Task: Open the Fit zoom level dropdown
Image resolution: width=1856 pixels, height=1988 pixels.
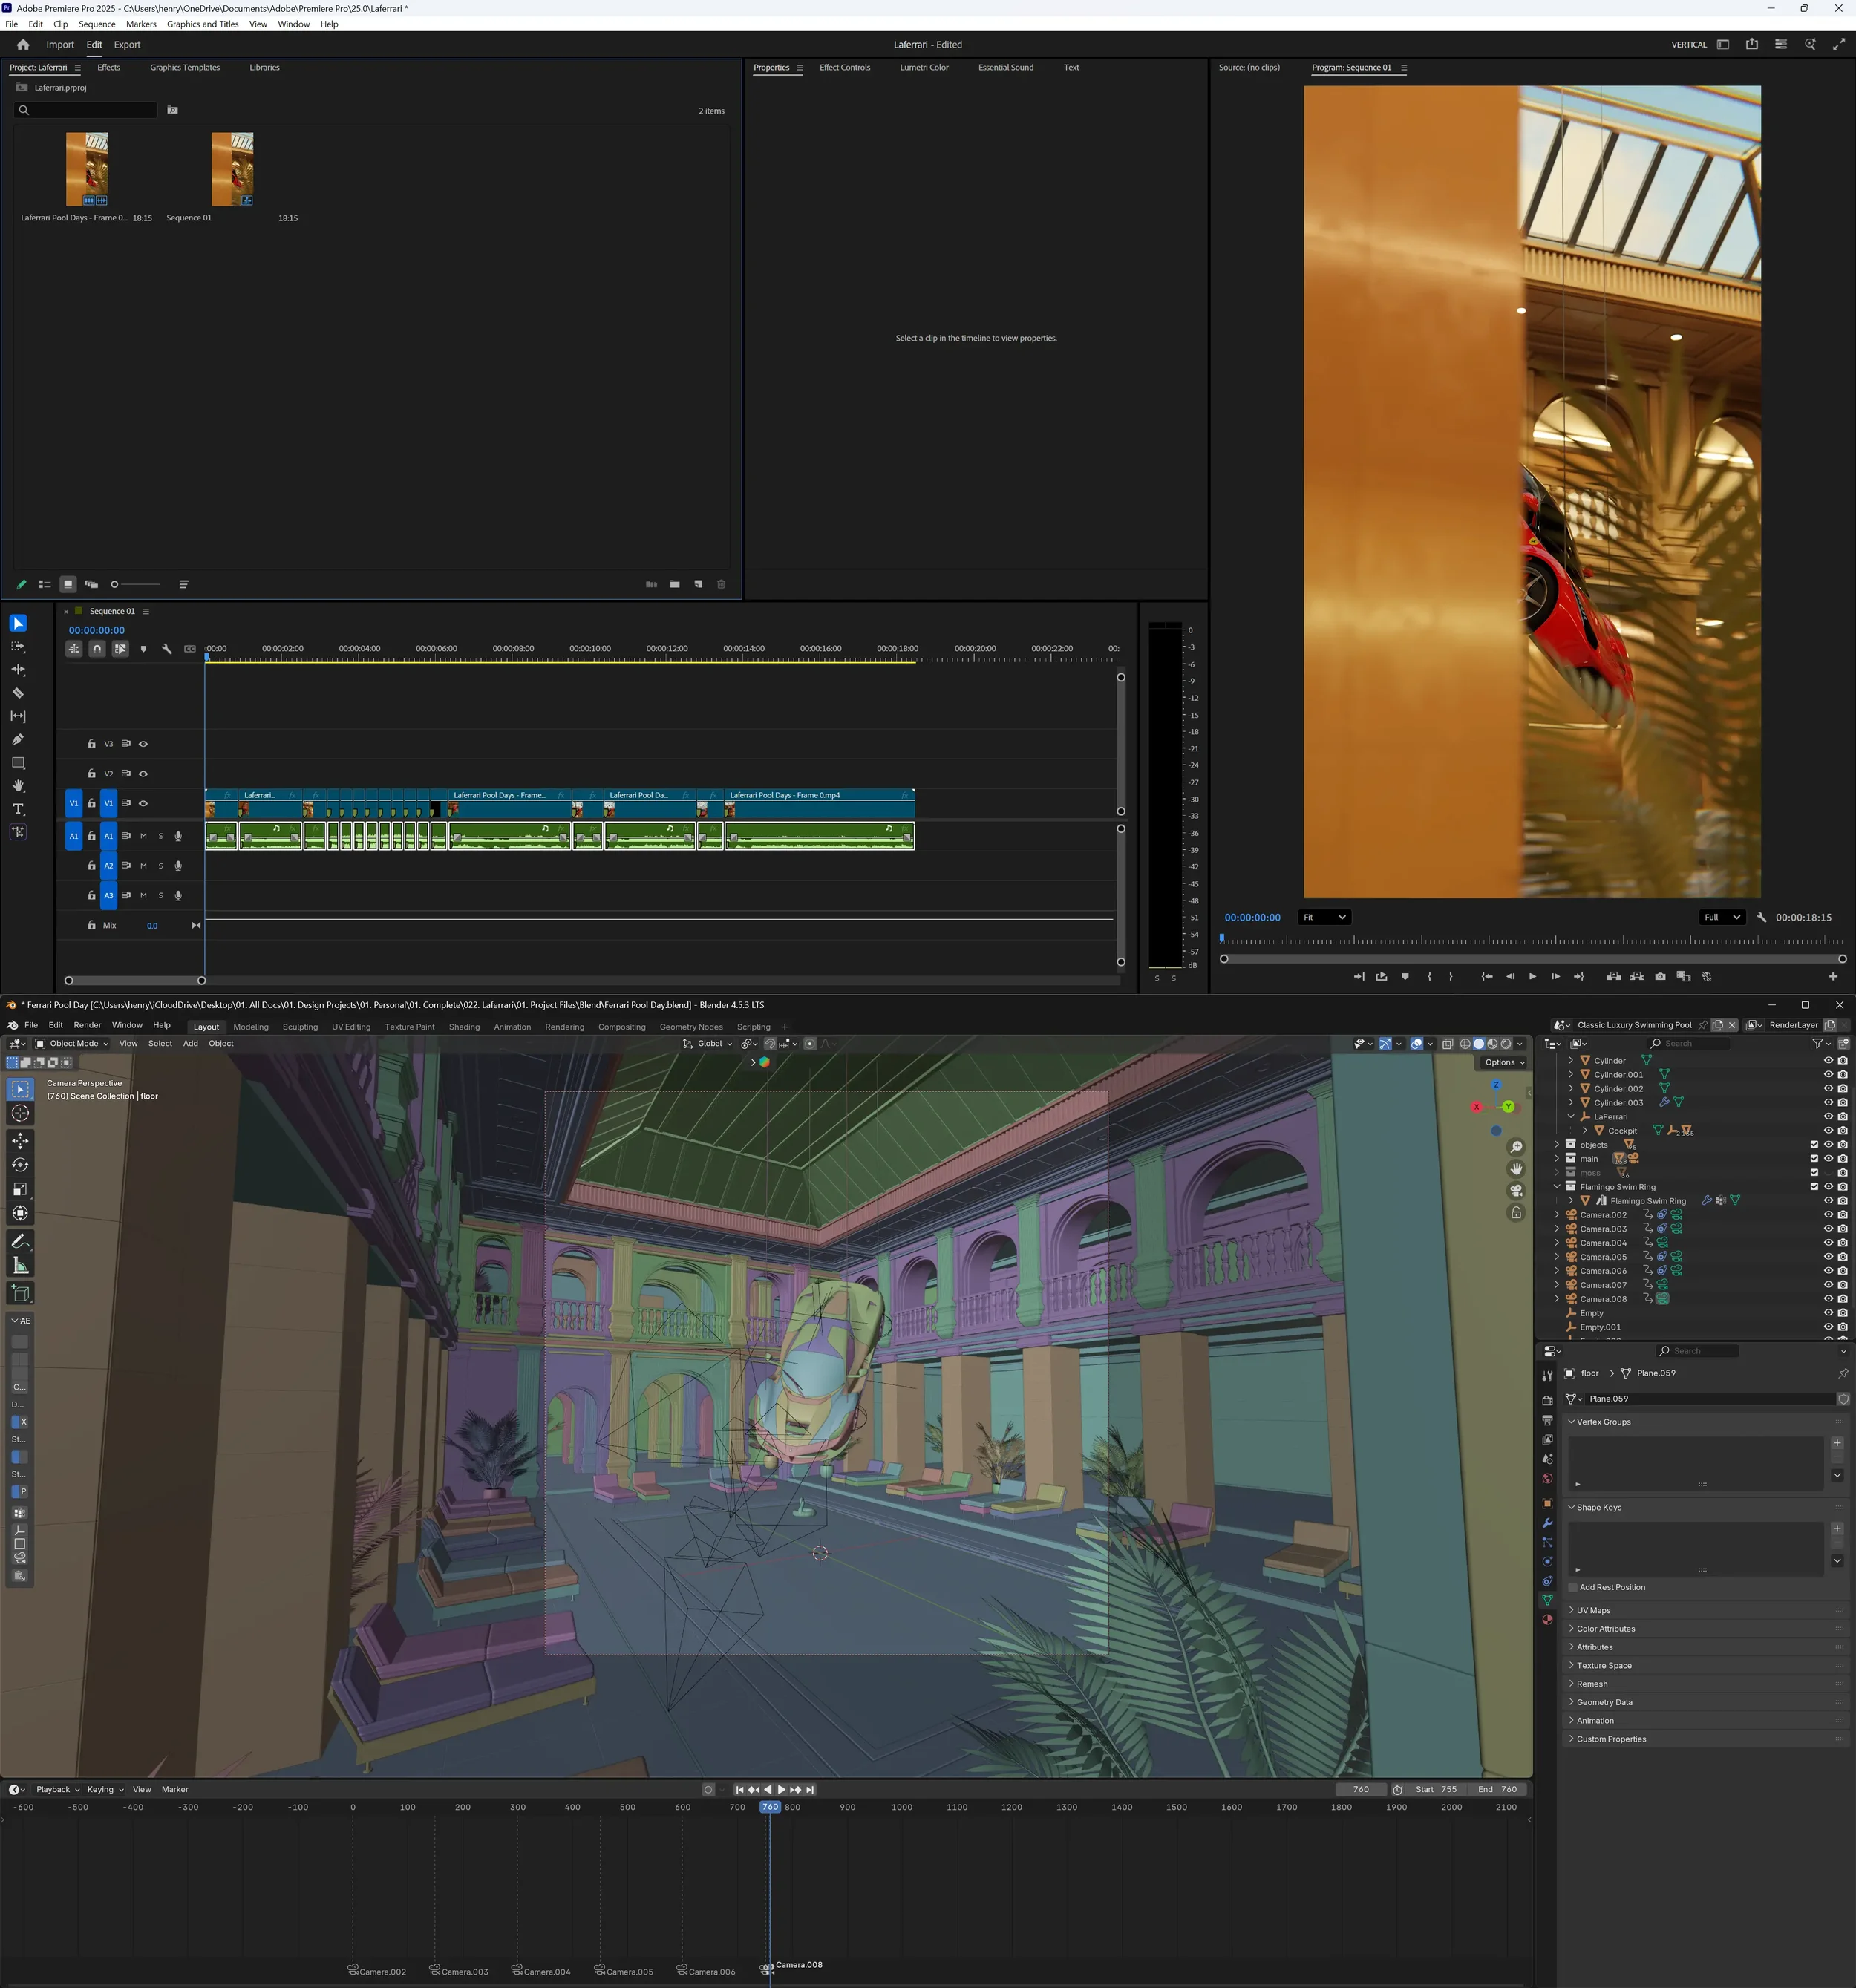Action: pos(1324,918)
